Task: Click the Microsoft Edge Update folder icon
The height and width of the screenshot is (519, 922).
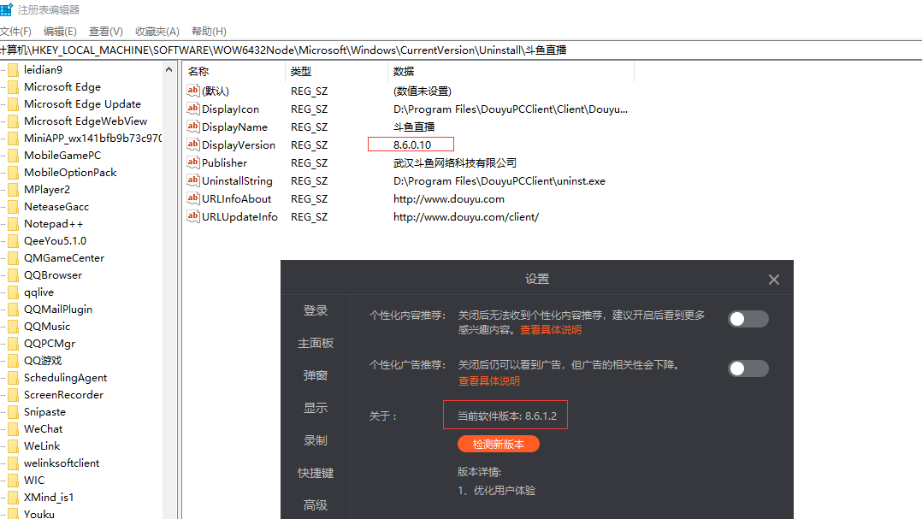Action: point(13,104)
